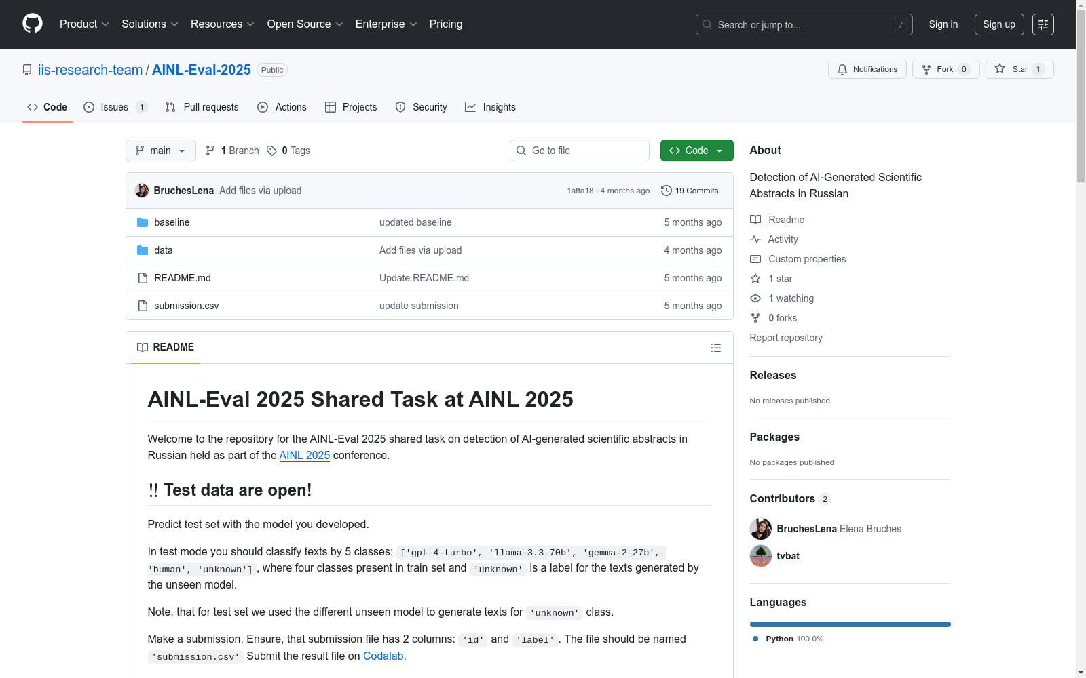The image size is (1086, 678).
Task: View the 1 watching link
Action: click(x=782, y=298)
